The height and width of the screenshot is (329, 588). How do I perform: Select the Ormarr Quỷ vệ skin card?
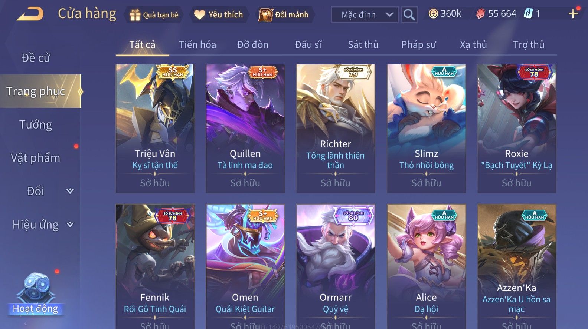(x=336, y=266)
